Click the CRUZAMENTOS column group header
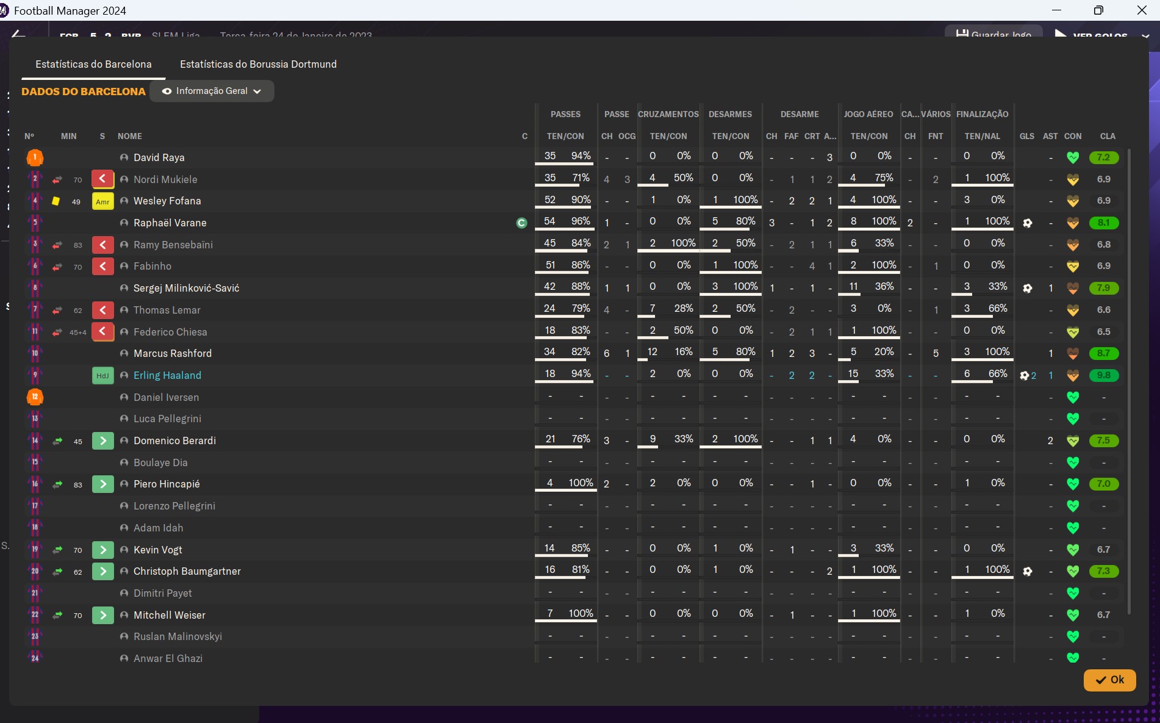This screenshot has width=1160, height=723. pyautogui.click(x=668, y=114)
